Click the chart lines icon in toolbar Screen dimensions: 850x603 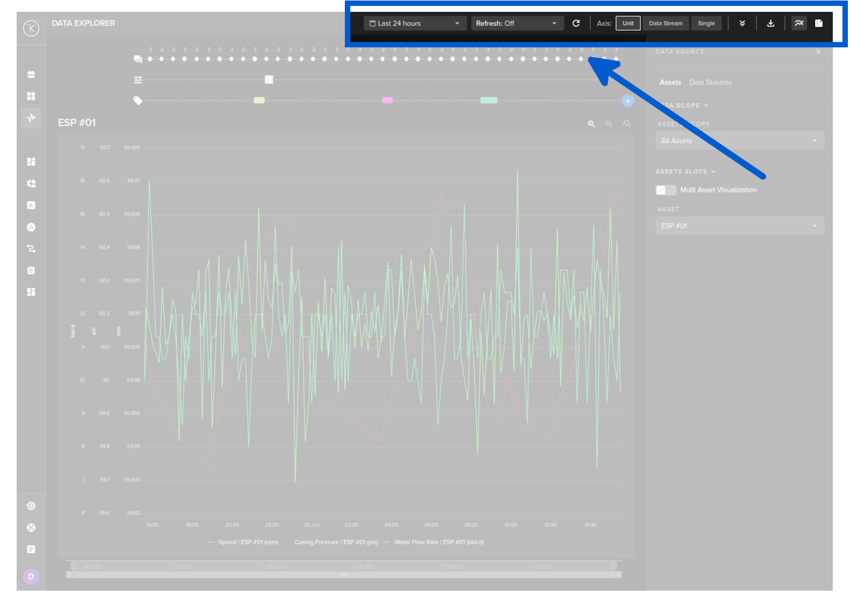(x=799, y=24)
